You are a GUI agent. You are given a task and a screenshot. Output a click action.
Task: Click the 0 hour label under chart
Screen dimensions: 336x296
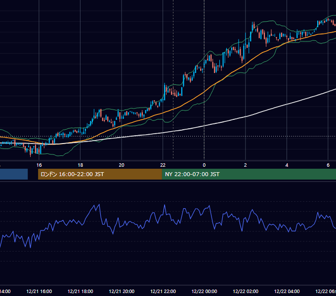click(204, 165)
